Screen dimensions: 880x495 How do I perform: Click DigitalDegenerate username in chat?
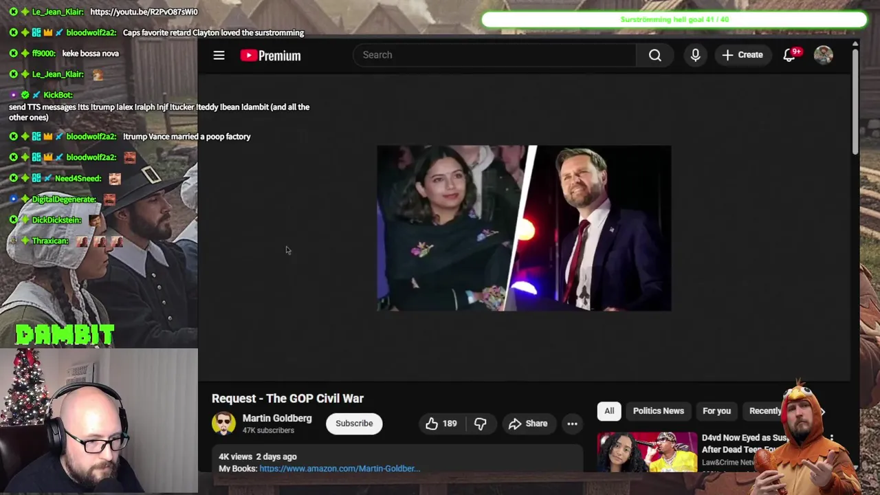[x=63, y=199]
